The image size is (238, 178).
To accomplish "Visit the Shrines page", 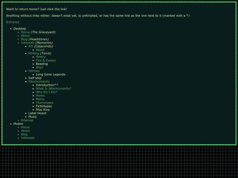I will pos(34,71).
